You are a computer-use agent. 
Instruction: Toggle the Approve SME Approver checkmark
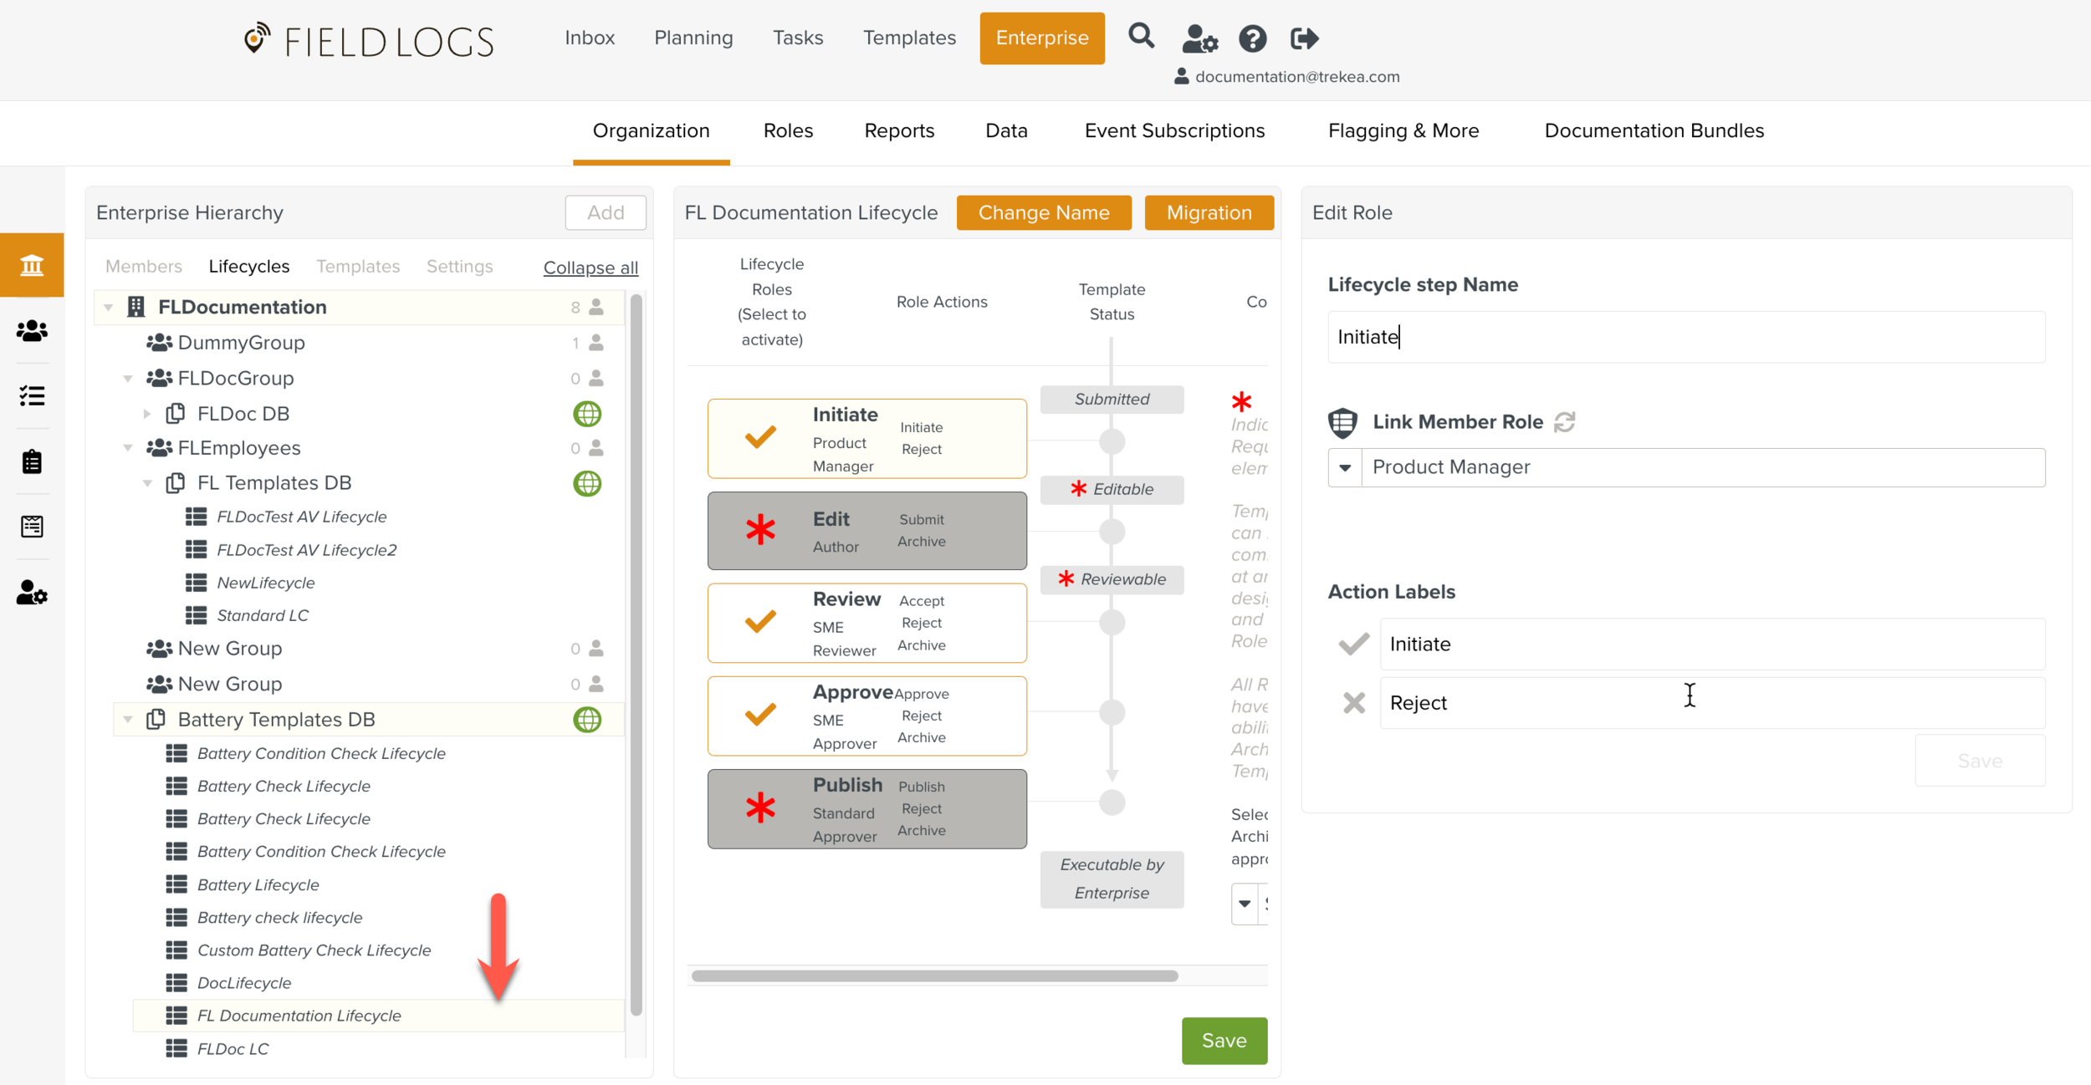tap(760, 715)
